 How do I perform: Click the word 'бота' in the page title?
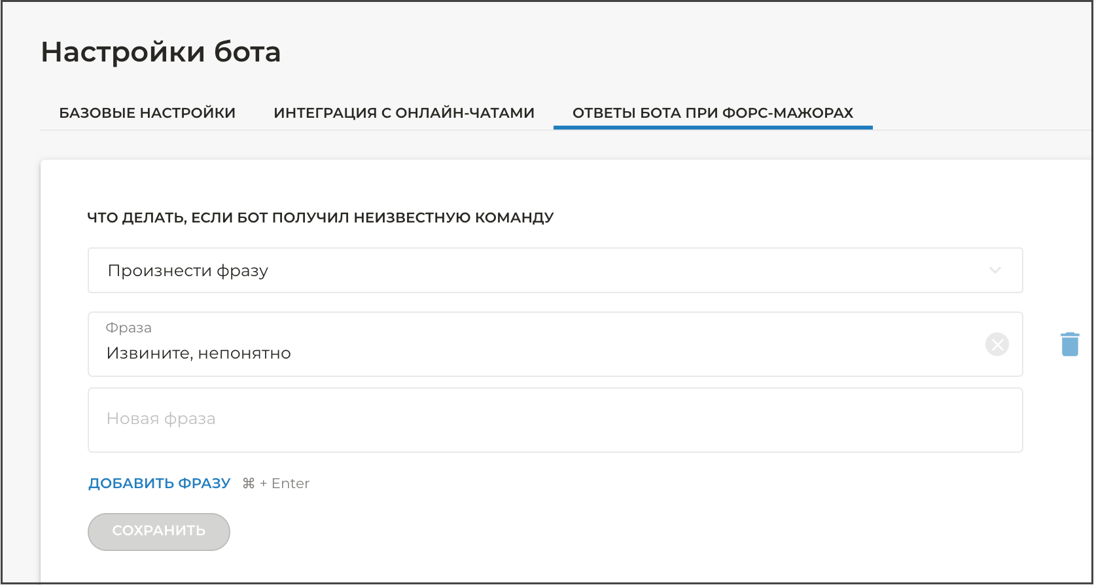pos(247,52)
